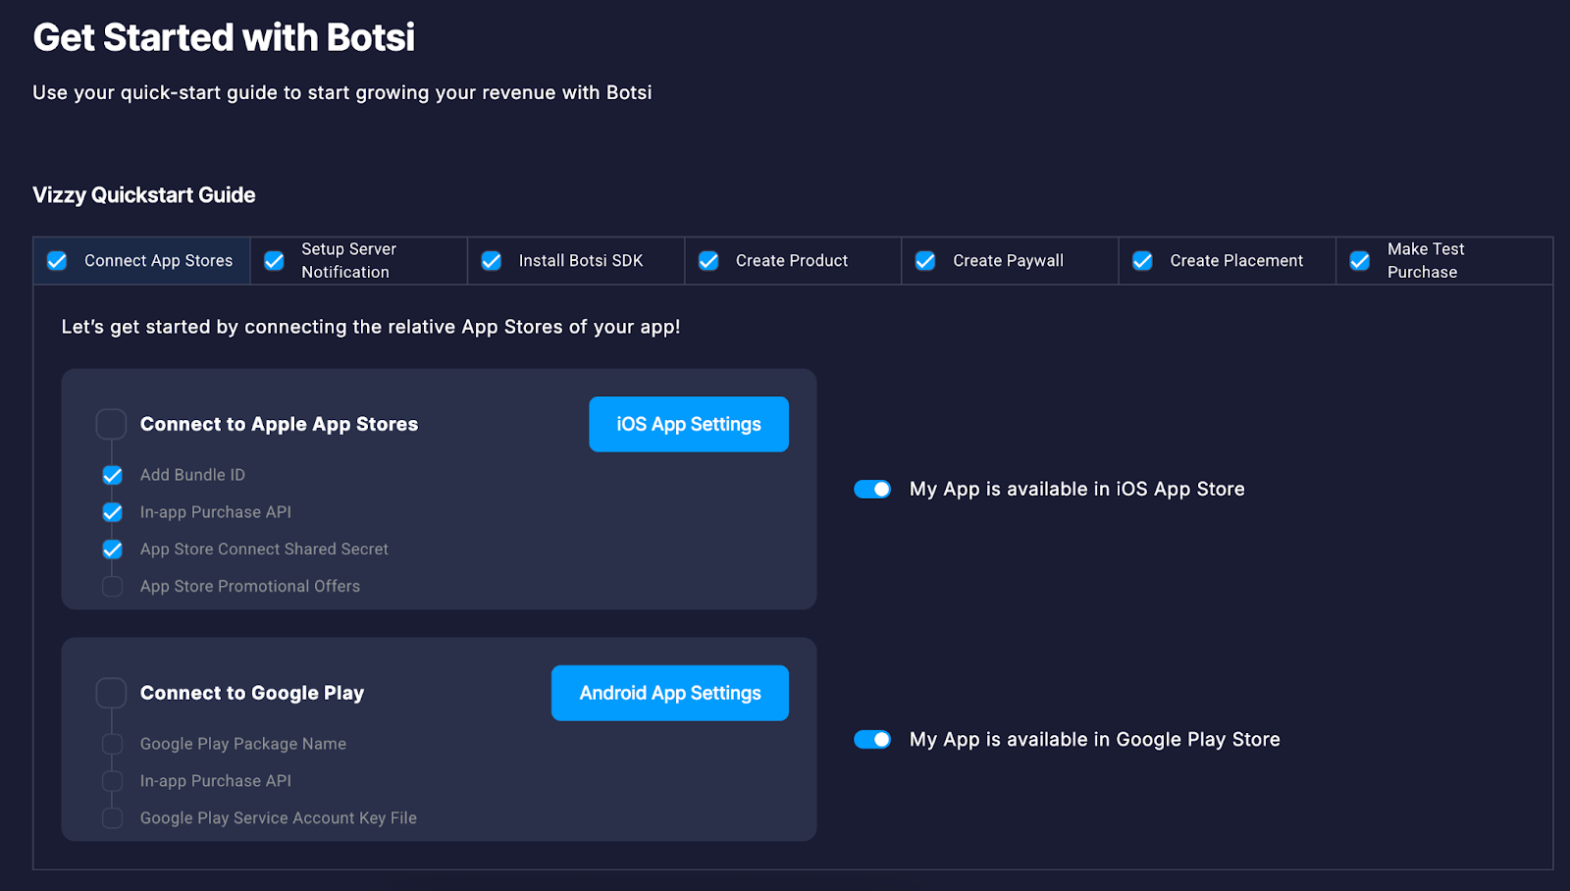Switch to the Install Botsi SDK tab
Screen dimensions: 1570x891
click(580, 261)
